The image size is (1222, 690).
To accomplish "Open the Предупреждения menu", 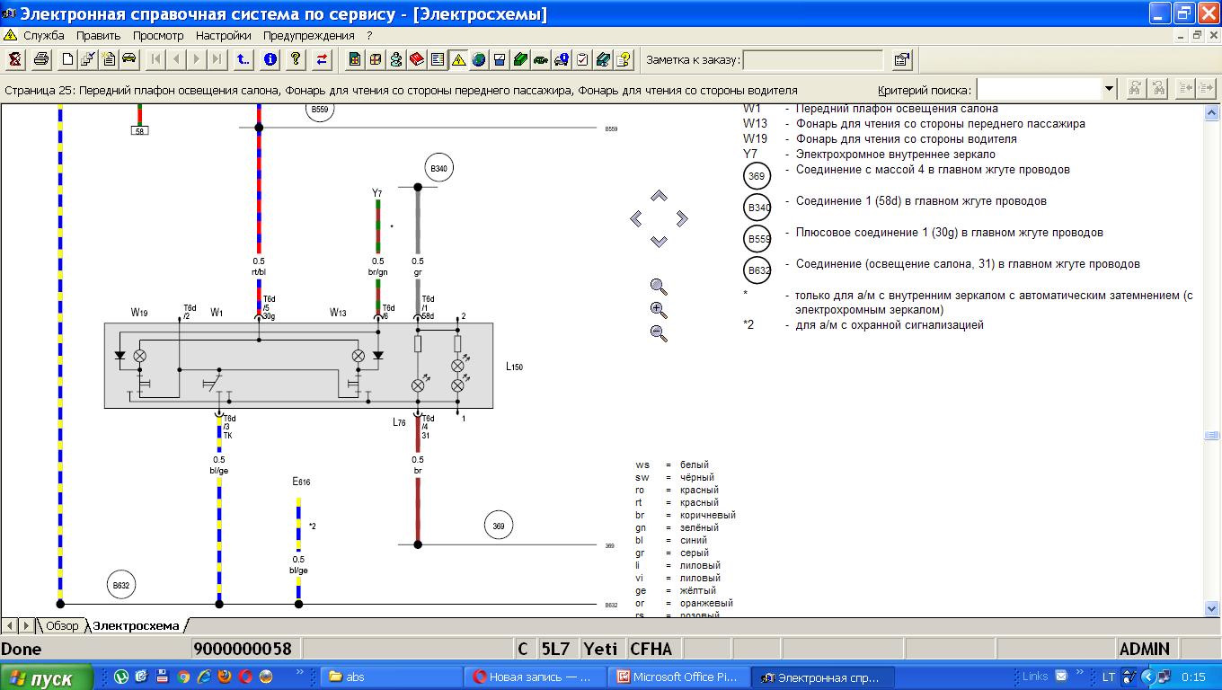I will (309, 36).
